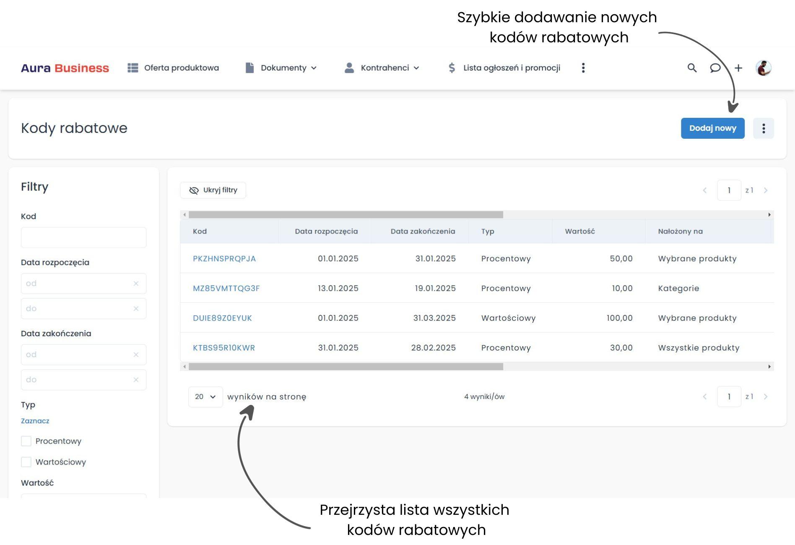Expand the Kontrahenci dropdown
Viewport: 795px width, 545px height.
pos(416,68)
